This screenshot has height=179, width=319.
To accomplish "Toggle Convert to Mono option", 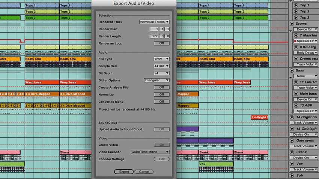I will (161, 102).
